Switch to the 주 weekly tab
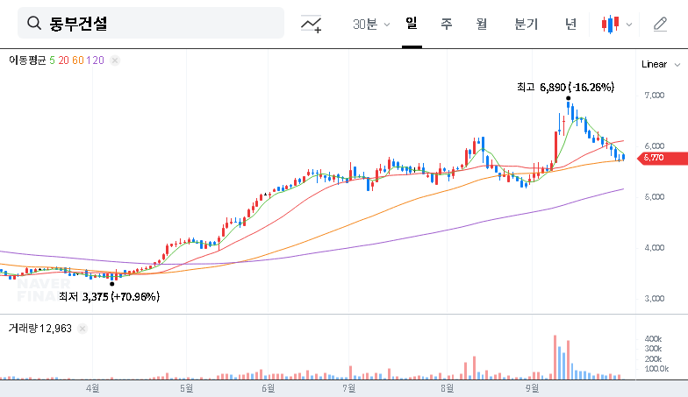This screenshot has width=688, height=397. pyautogui.click(x=446, y=24)
